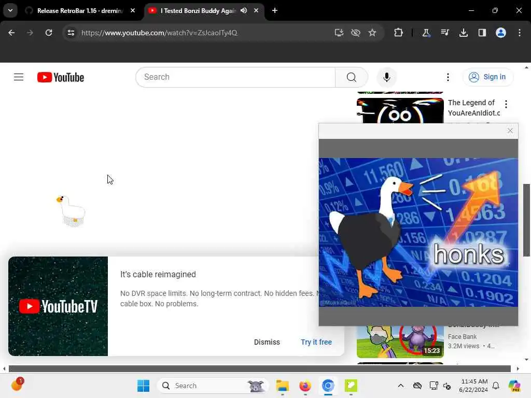Open the taskbar widgets notification icon
Image resolution: width=531 pixels, height=398 pixels.
click(17, 385)
